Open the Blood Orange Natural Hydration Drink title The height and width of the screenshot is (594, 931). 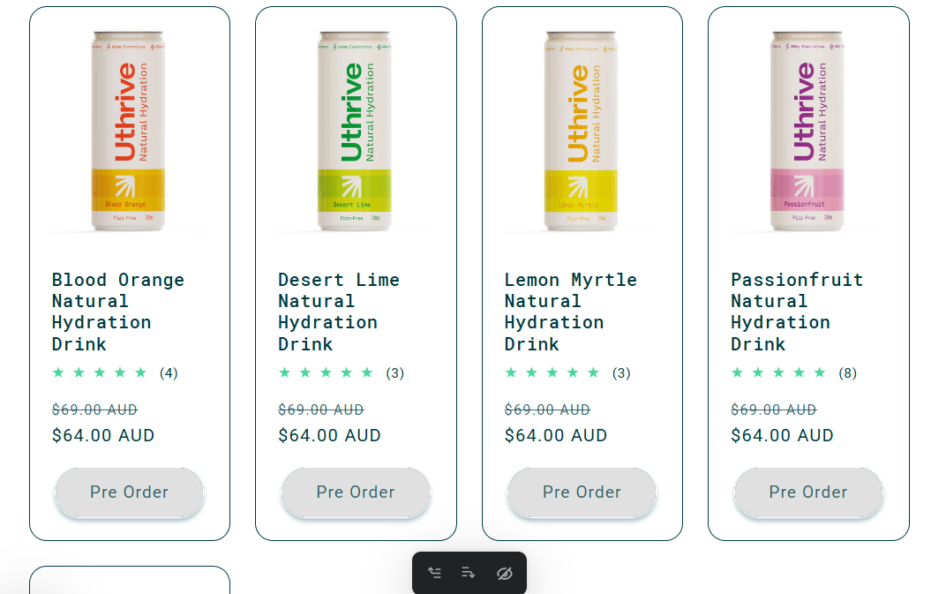(118, 312)
